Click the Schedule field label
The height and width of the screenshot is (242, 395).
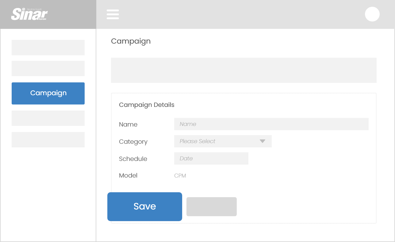pyautogui.click(x=133, y=159)
